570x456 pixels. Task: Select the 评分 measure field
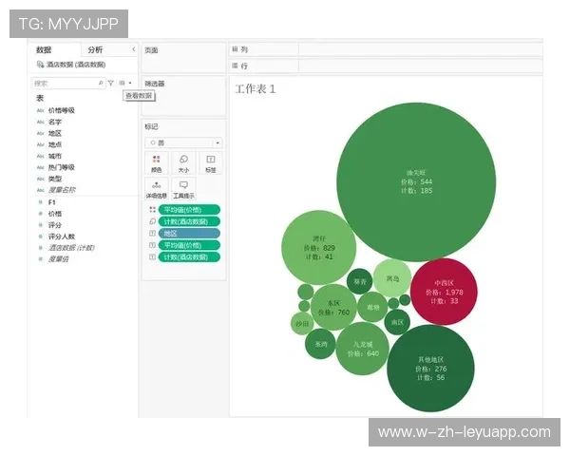(x=55, y=225)
